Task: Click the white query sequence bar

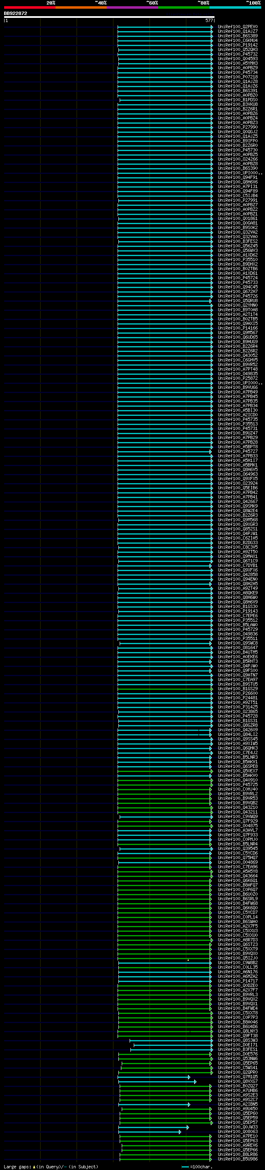Action: (109, 17)
